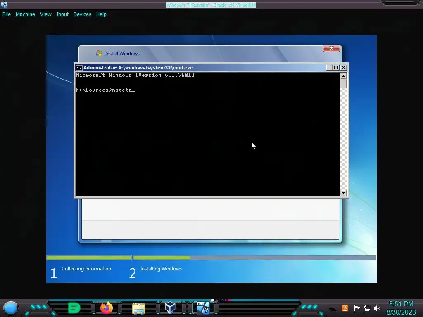Screen dimensions: 423x317
Task: Open the View menu
Action: [x=45, y=14]
